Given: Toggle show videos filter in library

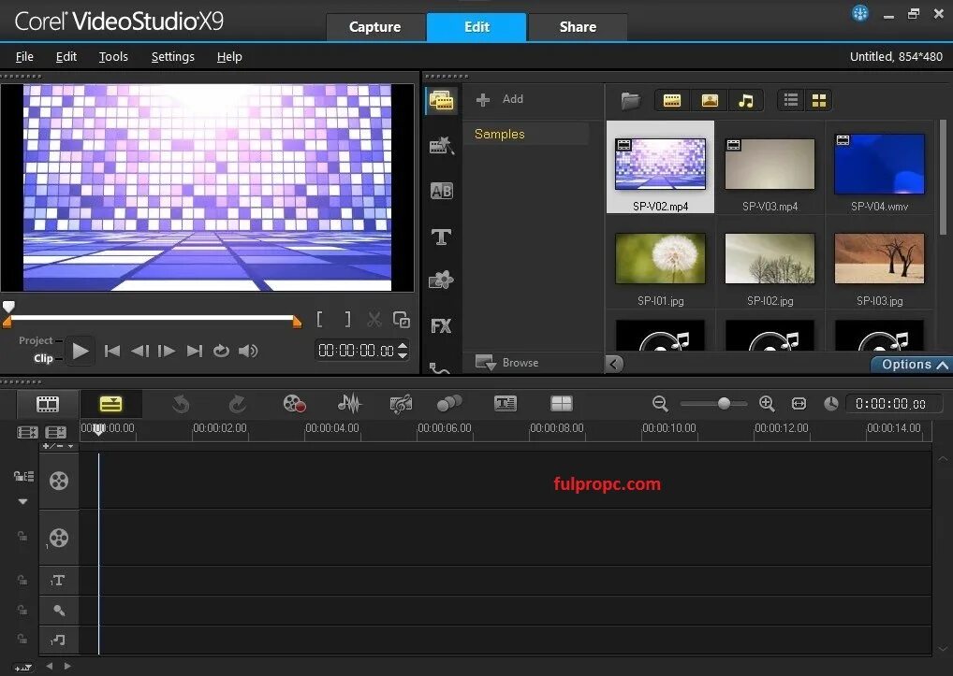Looking at the screenshot, I should pyautogui.click(x=671, y=101).
